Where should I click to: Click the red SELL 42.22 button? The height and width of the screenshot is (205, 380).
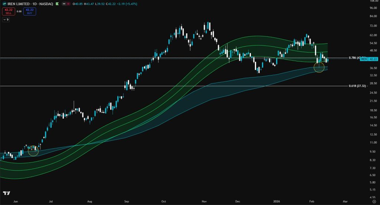pos(8,11)
